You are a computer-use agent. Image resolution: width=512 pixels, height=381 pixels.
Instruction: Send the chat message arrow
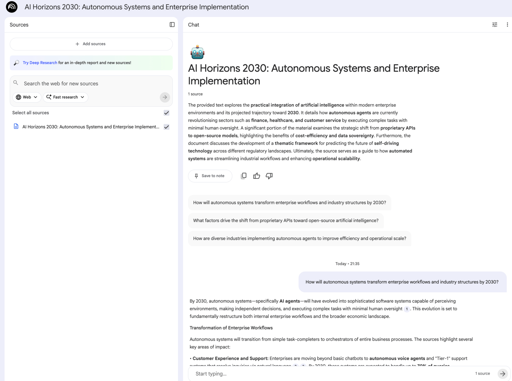[x=502, y=374]
